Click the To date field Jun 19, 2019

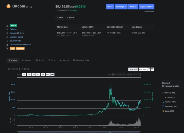click(x=135, y=74)
